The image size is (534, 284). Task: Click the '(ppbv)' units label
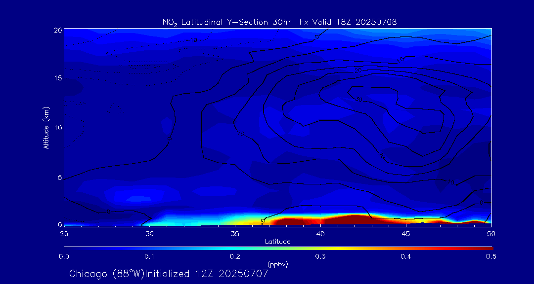[278, 265]
